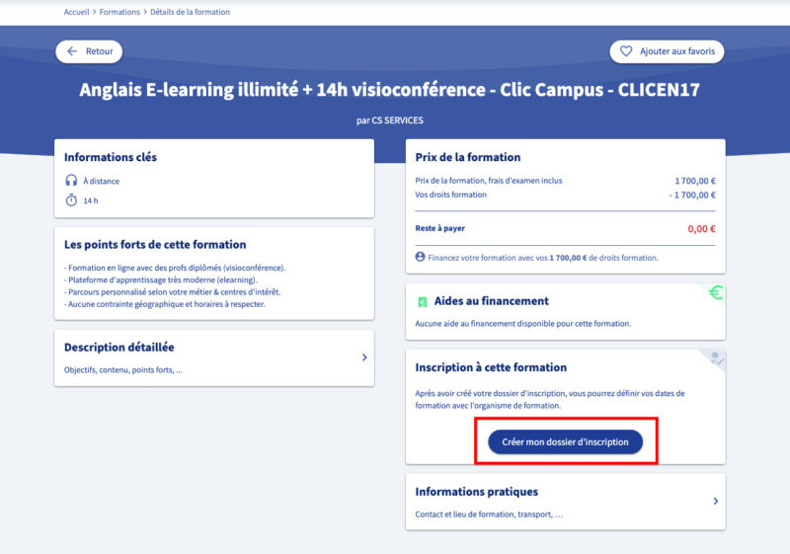Screen dimensions: 790x554
Task: Click the stopwatch icon beside 14 h
Action: pyautogui.click(x=71, y=200)
